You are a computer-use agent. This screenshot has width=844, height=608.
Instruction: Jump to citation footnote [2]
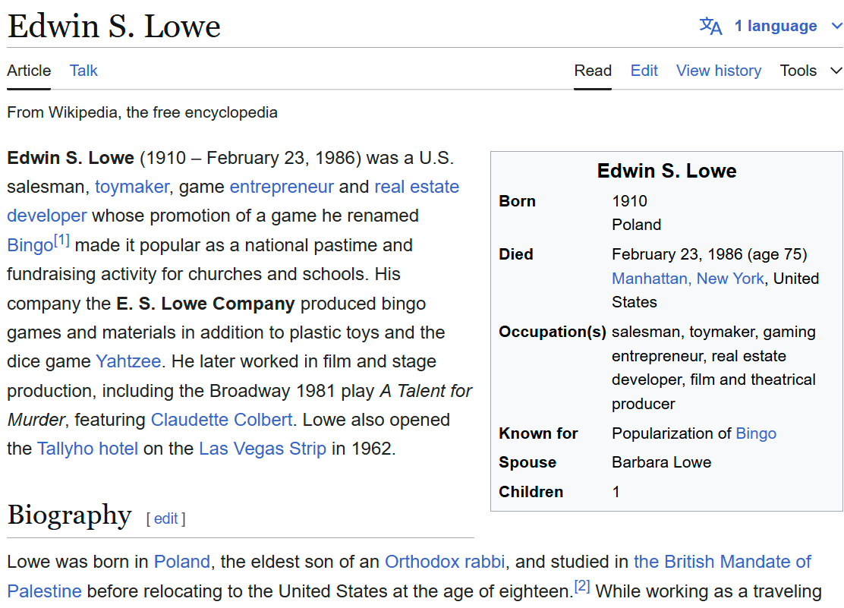coord(582,586)
